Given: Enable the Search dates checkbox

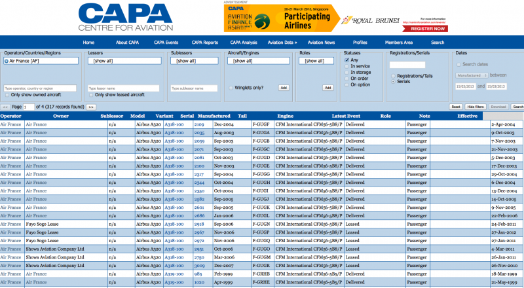Looking at the screenshot, I should coord(458,65).
